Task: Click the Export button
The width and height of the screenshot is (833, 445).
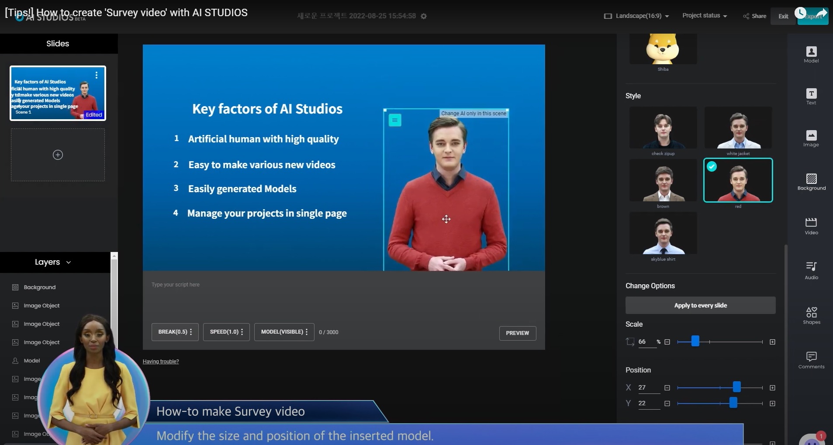Action: point(813,16)
